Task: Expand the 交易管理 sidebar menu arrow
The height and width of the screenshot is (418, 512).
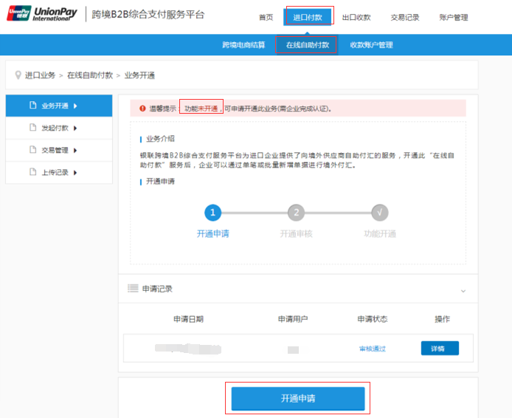Action: click(75, 150)
